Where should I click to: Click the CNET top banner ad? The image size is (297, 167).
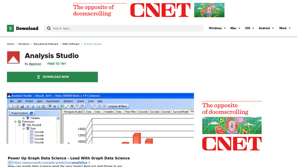149,10
